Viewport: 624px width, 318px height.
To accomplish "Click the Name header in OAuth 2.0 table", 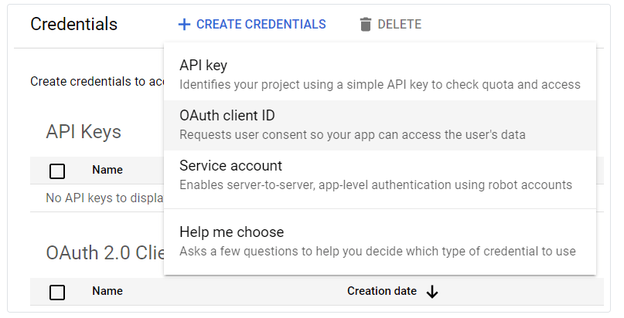I will tap(107, 291).
